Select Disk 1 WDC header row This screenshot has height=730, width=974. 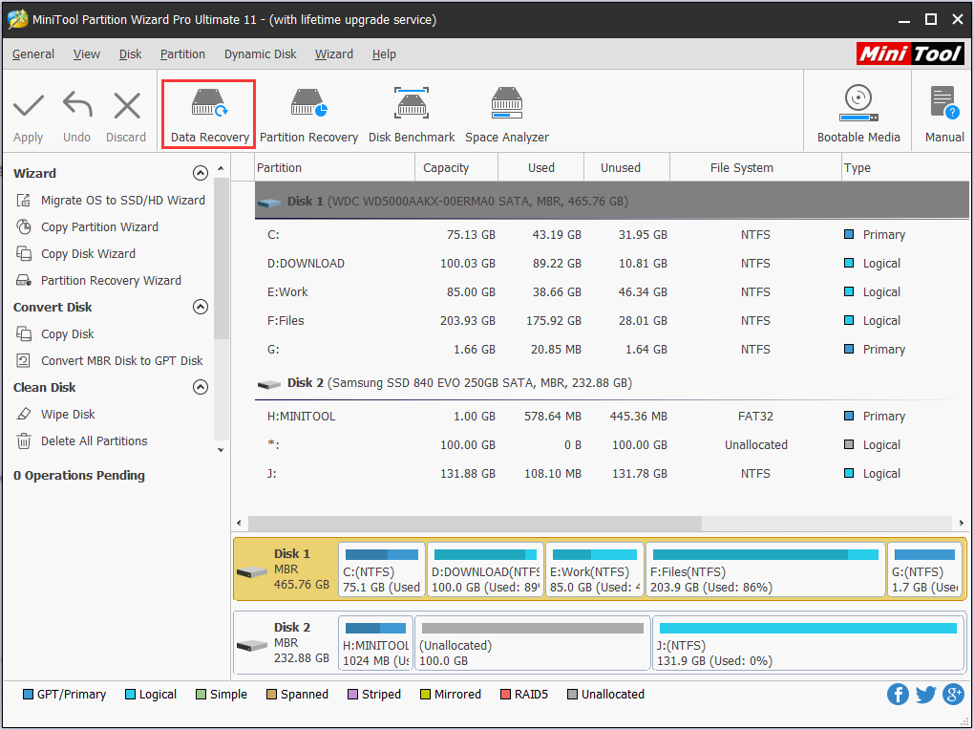(x=612, y=201)
